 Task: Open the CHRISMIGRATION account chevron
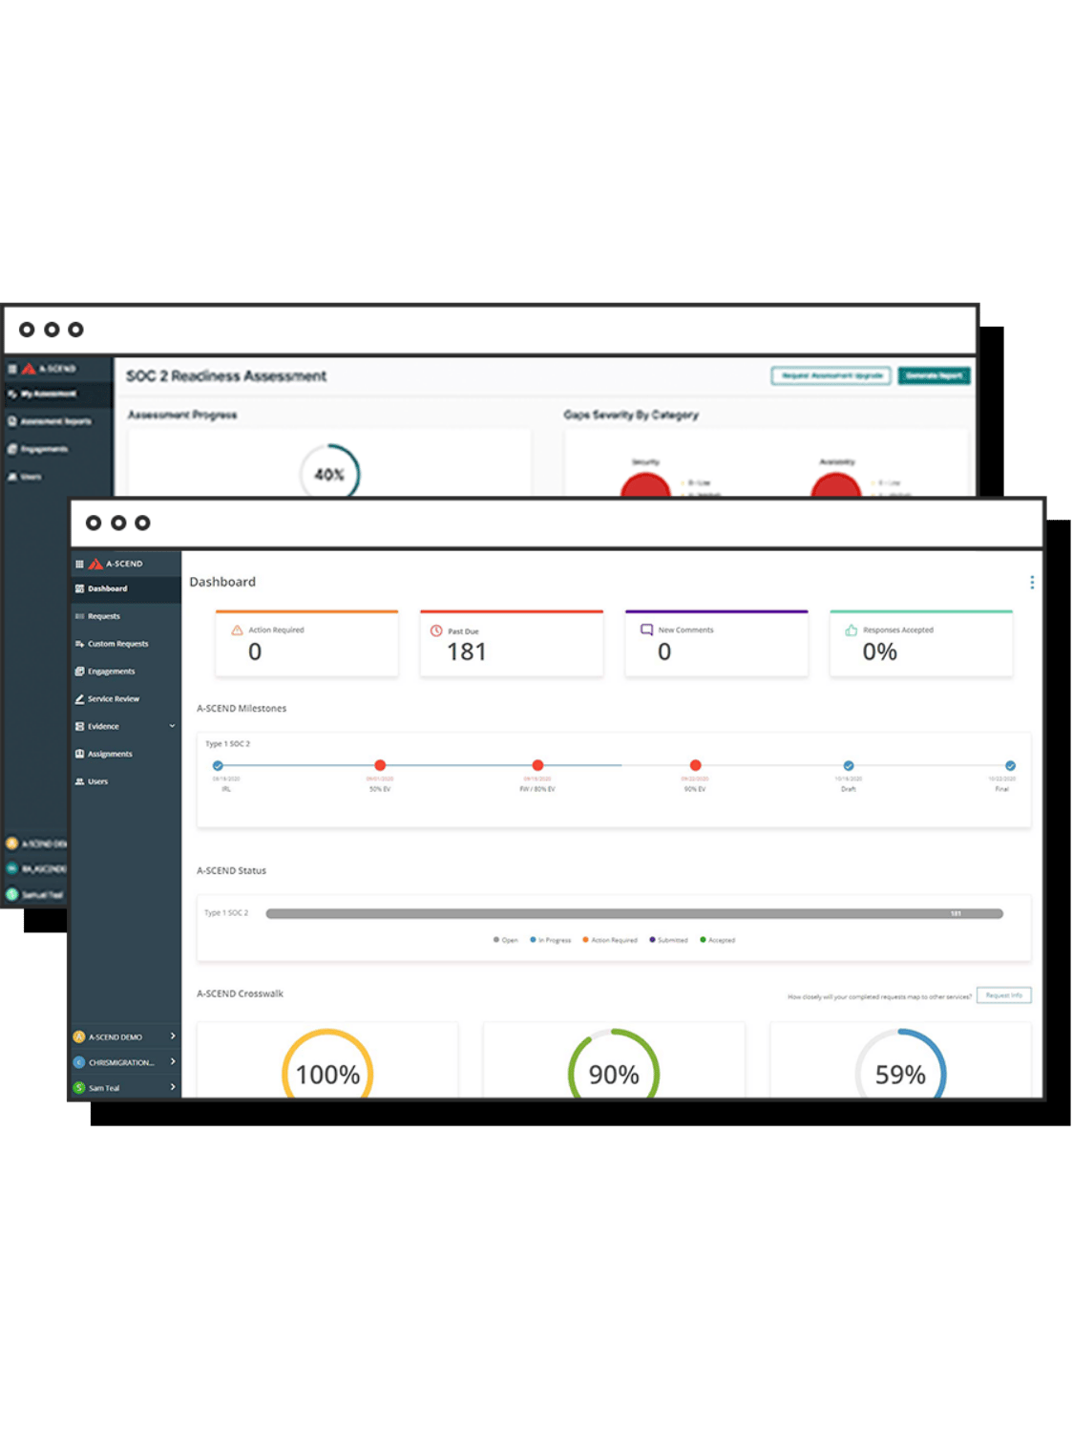pos(173,1062)
